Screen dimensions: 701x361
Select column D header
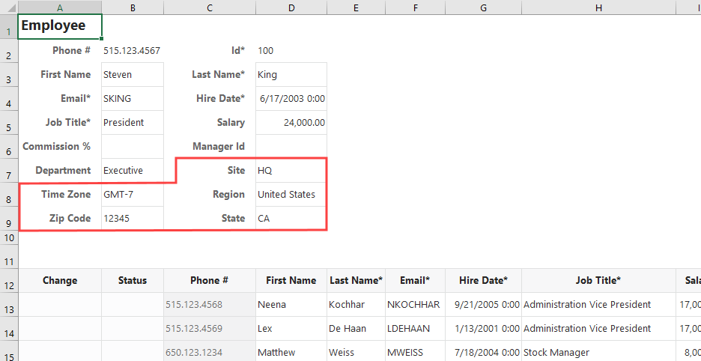coord(291,7)
